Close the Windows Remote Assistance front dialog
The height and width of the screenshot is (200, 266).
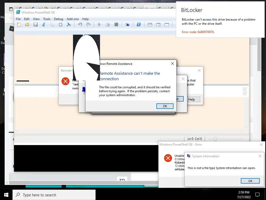pyautogui.click(x=172, y=64)
